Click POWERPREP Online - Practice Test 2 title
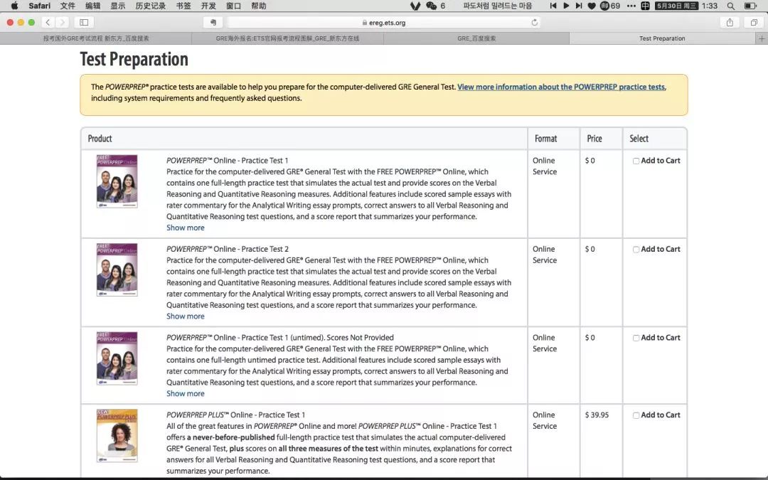Screen dimensions: 768x480 pyautogui.click(x=228, y=249)
